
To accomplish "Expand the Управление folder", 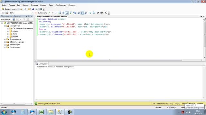I will [x=5, y=47].
